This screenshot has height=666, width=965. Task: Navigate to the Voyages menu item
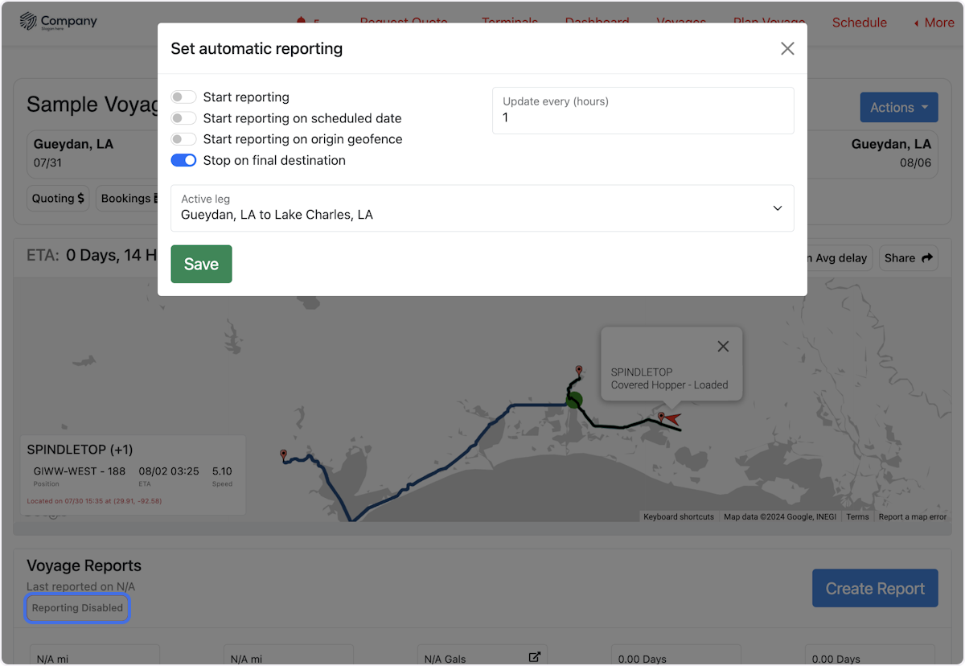pyautogui.click(x=681, y=23)
